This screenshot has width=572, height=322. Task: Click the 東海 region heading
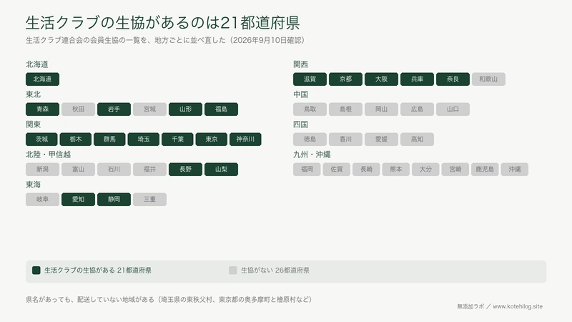click(x=33, y=185)
